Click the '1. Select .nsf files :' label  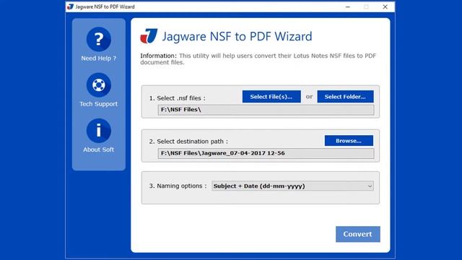[x=178, y=98]
